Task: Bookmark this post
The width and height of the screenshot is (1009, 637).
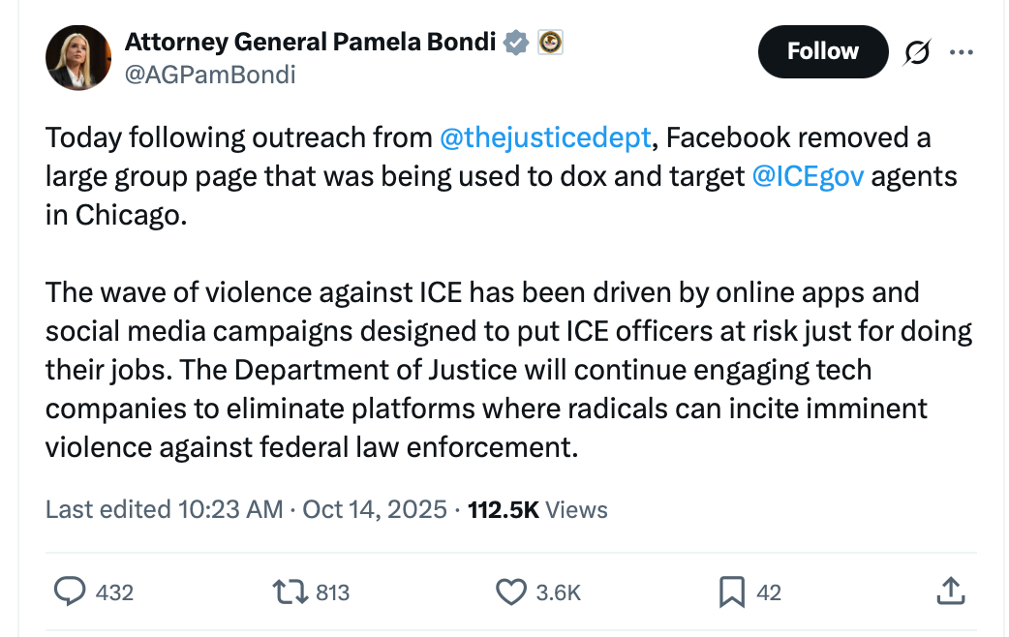Action: coord(732,591)
